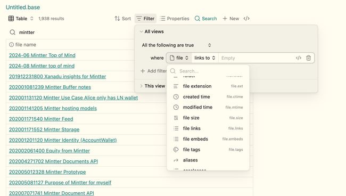Click the Sort button
Viewport: 346px width, 196px height.
pyautogui.click(x=122, y=19)
